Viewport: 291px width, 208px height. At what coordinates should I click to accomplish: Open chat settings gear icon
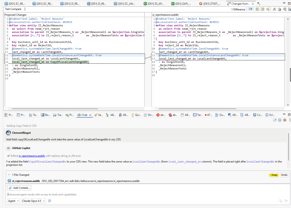click(x=284, y=120)
